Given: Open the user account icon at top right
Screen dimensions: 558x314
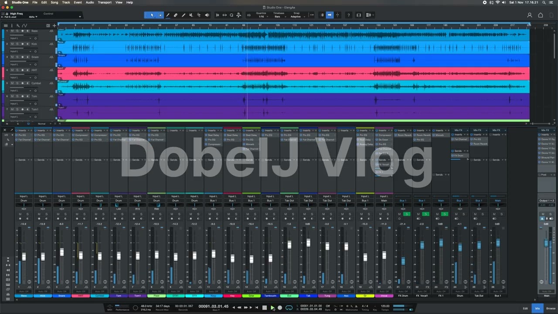Looking at the screenshot, I should point(530,15).
